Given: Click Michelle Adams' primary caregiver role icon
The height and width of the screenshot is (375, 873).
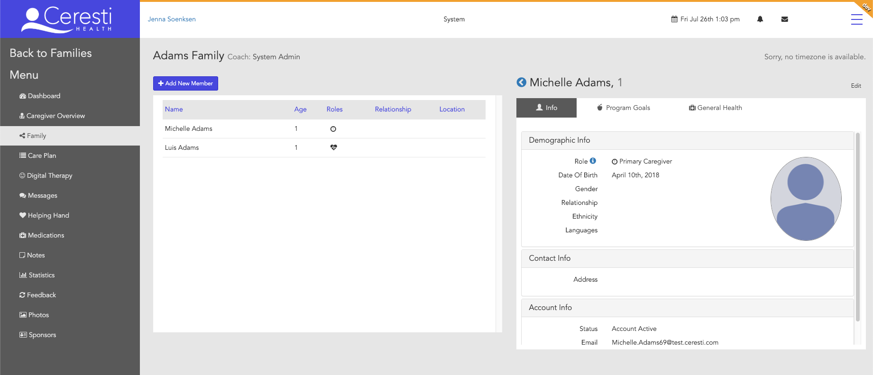Looking at the screenshot, I should tap(333, 129).
